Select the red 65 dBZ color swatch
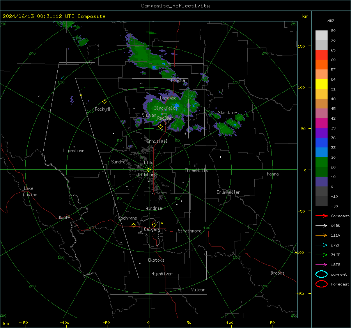 pos(321,55)
